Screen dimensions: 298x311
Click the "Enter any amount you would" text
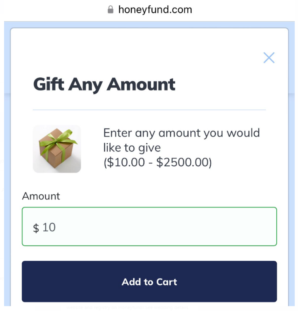(x=181, y=133)
